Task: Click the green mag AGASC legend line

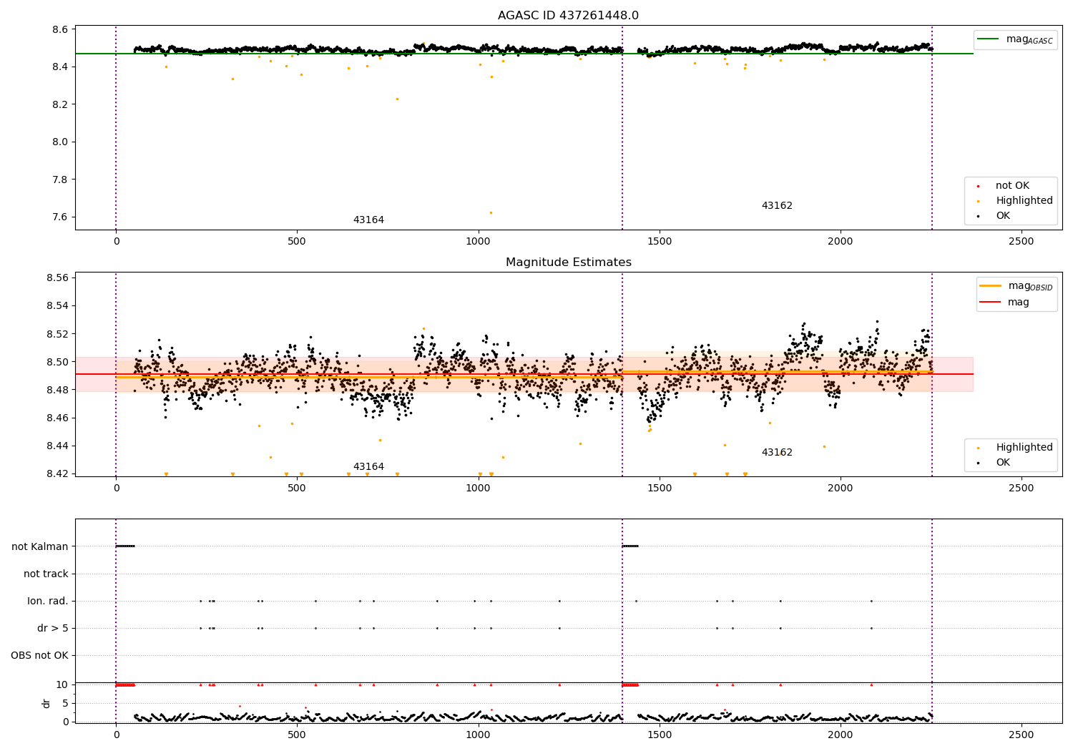Action: click(989, 39)
